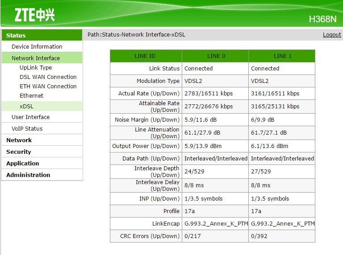Click the 6/9.9 dB noise margin value
343x255 pixels.
263,120
